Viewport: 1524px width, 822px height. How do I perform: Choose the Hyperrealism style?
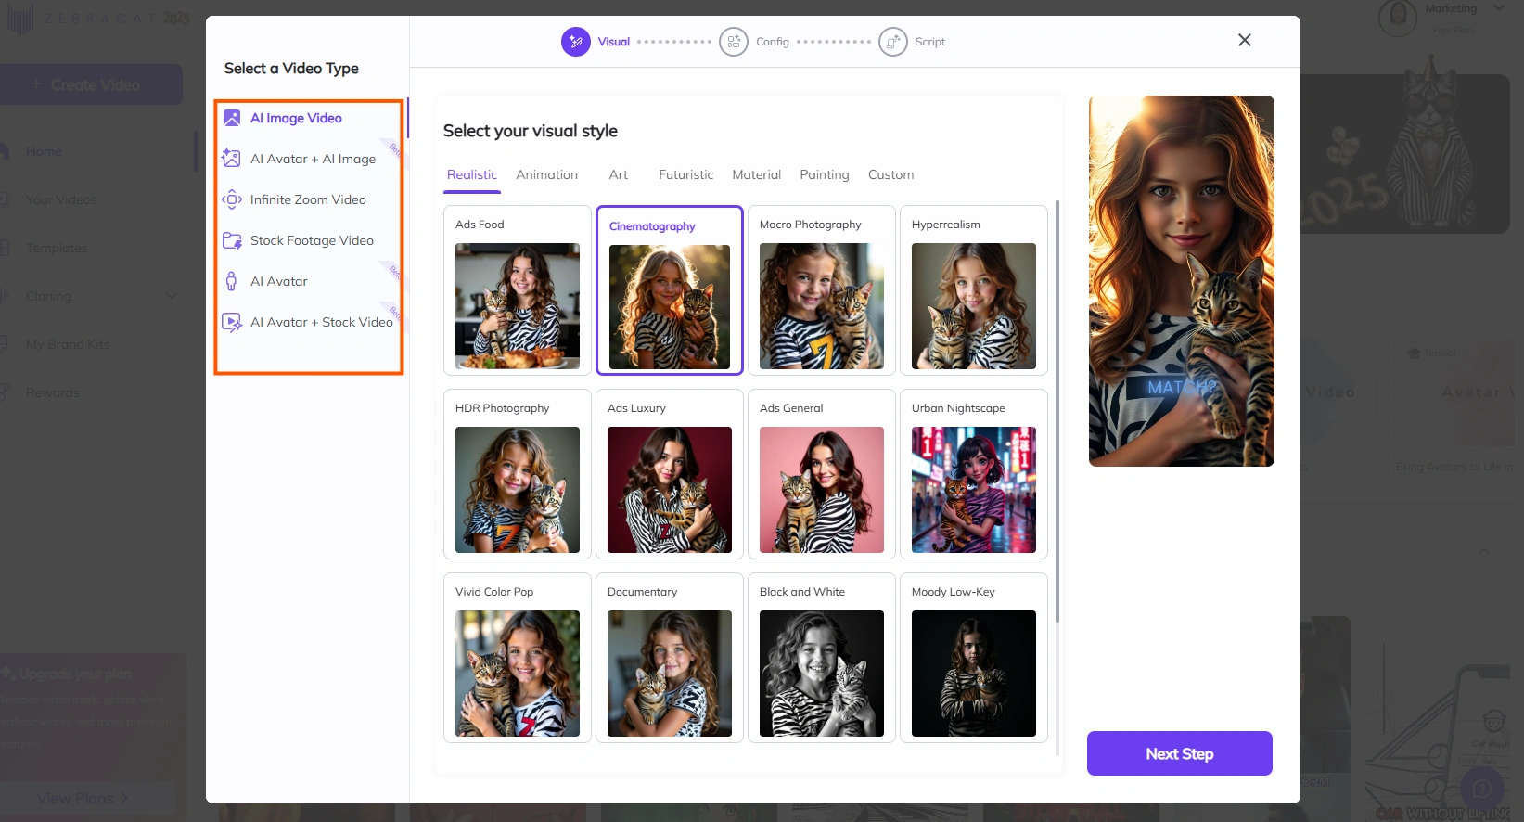(x=974, y=290)
